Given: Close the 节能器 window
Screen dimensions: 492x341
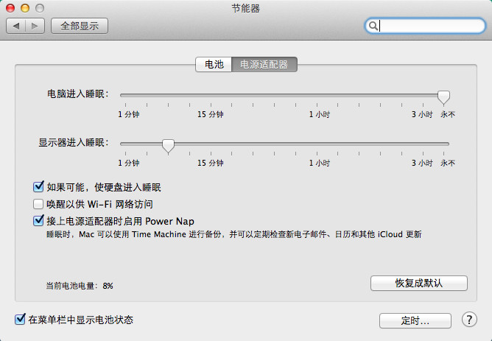Looking at the screenshot, I should pyautogui.click(x=11, y=9).
